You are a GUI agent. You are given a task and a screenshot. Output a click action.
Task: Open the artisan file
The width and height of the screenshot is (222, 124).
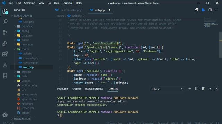[26, 113]
